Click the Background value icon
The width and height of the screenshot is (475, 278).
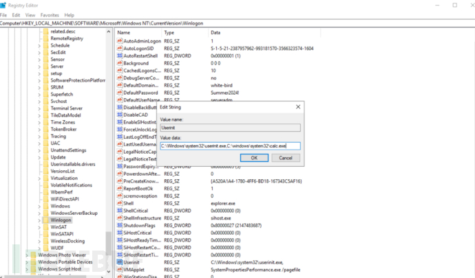120,63
